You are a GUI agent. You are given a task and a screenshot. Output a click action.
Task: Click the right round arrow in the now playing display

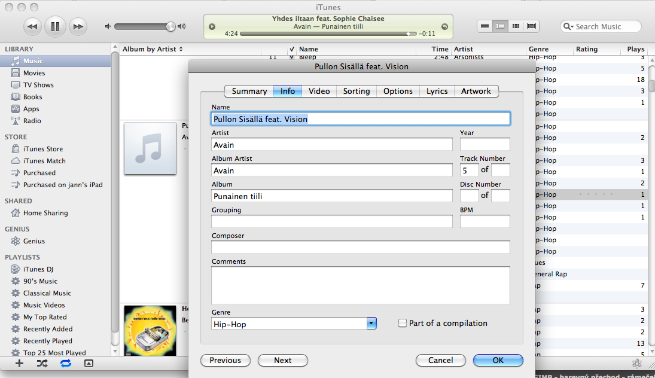pyautogui.click(x=444, y=27)
